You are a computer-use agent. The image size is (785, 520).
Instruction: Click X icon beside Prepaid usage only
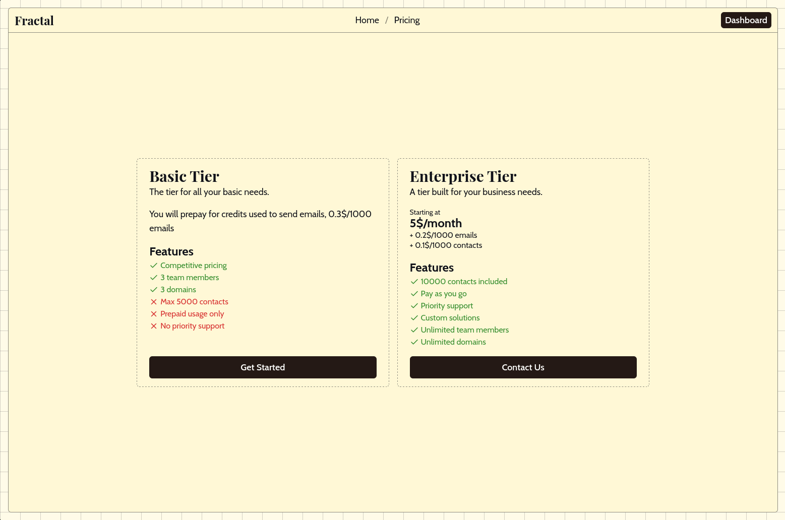click(154, 314)
